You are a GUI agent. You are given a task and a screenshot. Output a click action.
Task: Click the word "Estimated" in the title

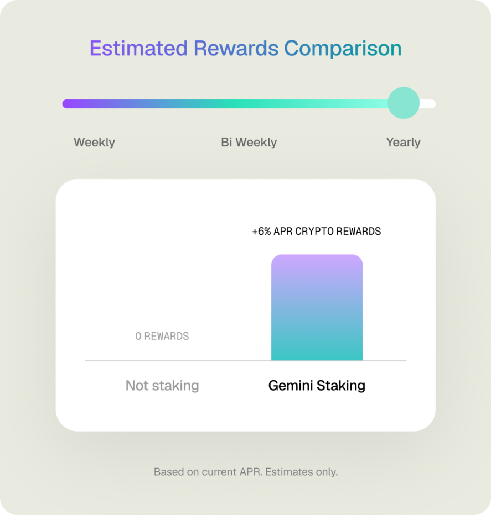[138, 49]
